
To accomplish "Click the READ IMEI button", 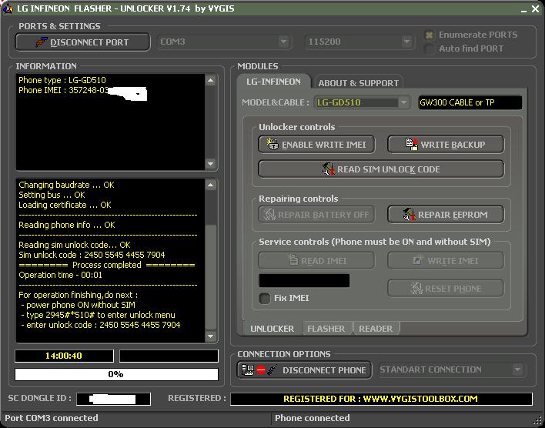I will click(x=316, y=260).
